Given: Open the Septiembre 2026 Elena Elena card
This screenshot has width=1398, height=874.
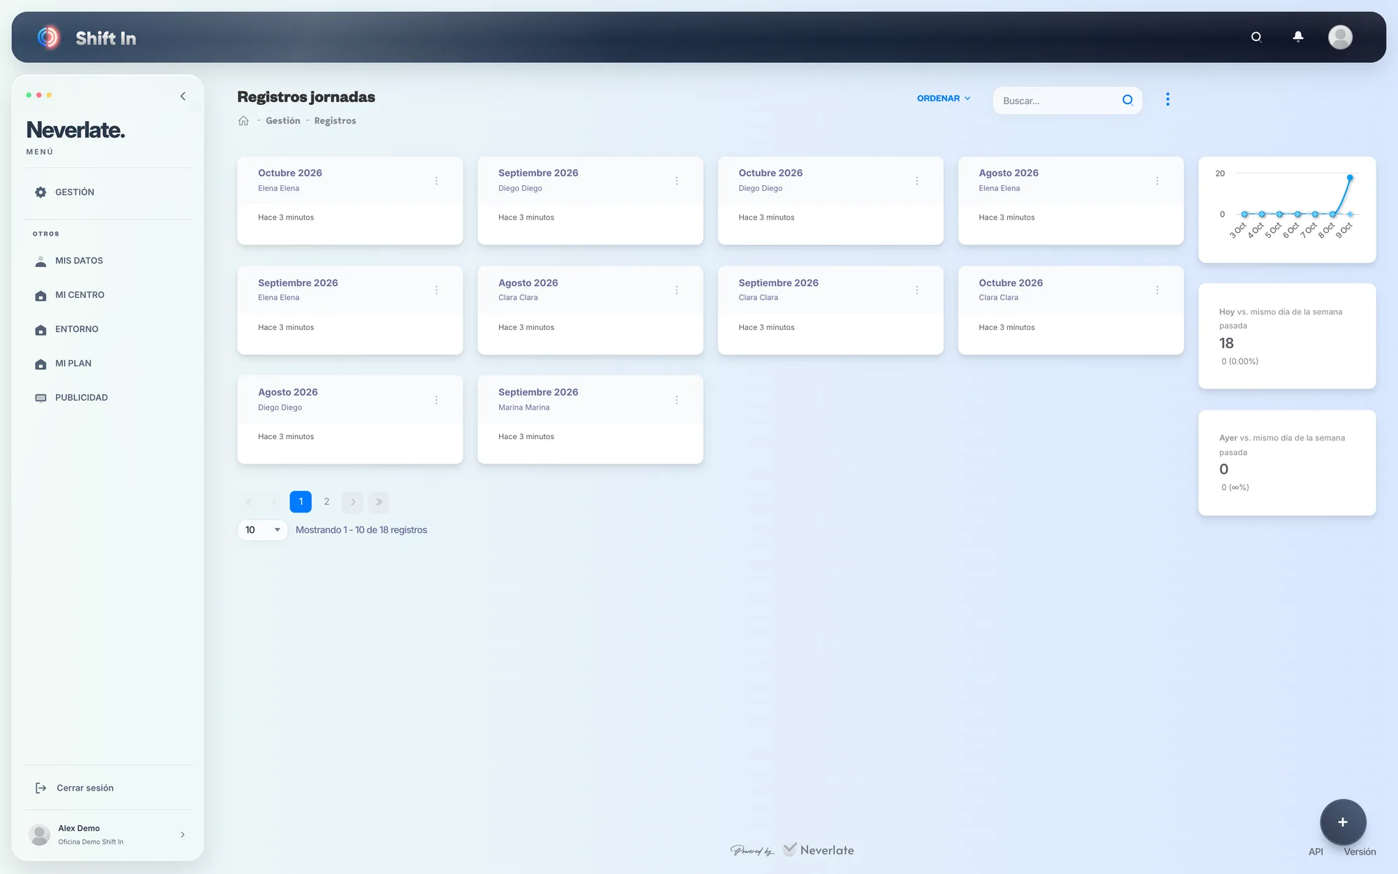Looking at the screenshot, I should point(350,310).
